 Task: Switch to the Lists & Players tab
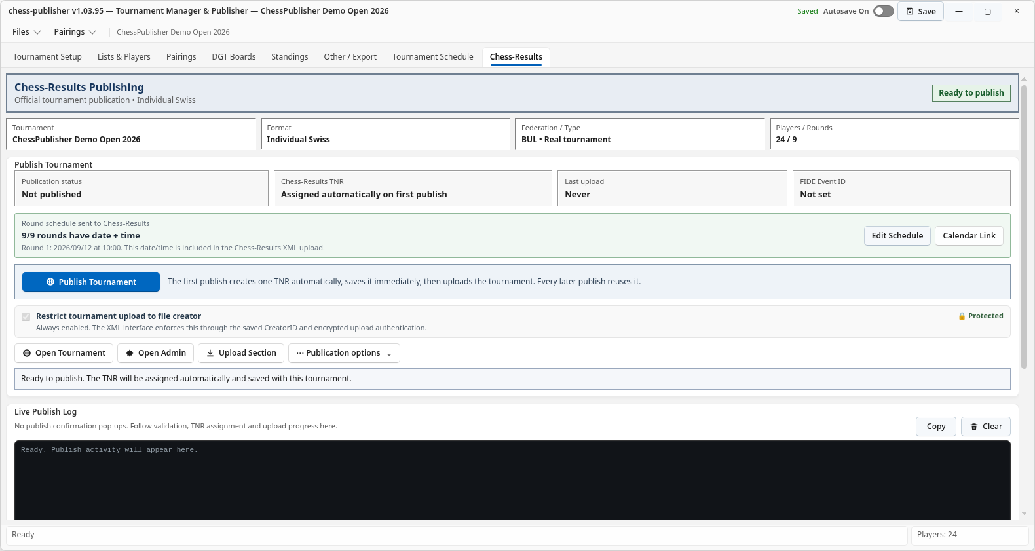point(124,57)
